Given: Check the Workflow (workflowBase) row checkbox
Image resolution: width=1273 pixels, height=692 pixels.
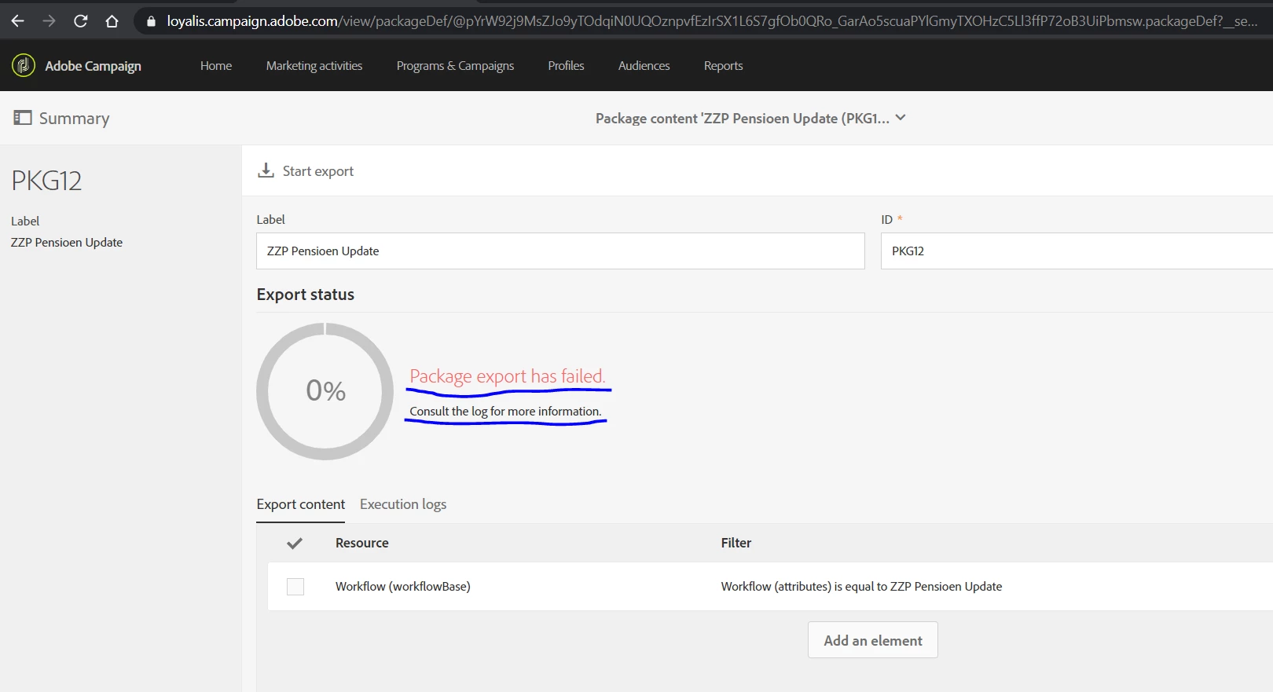Looking at the screenshot, I should 295,587.
